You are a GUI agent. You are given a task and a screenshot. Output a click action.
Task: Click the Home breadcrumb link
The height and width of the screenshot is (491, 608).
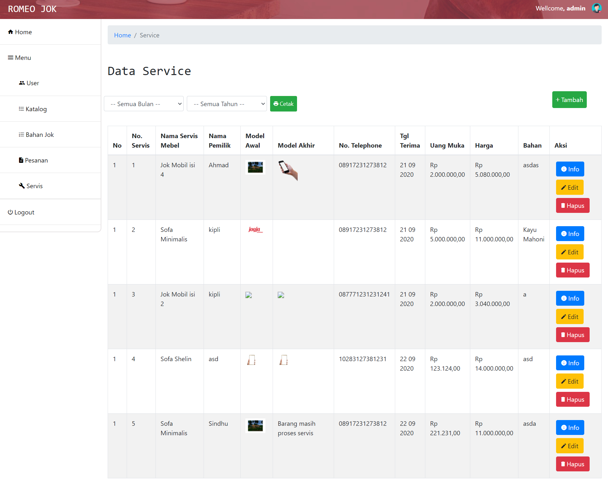[x=122, y=35]
